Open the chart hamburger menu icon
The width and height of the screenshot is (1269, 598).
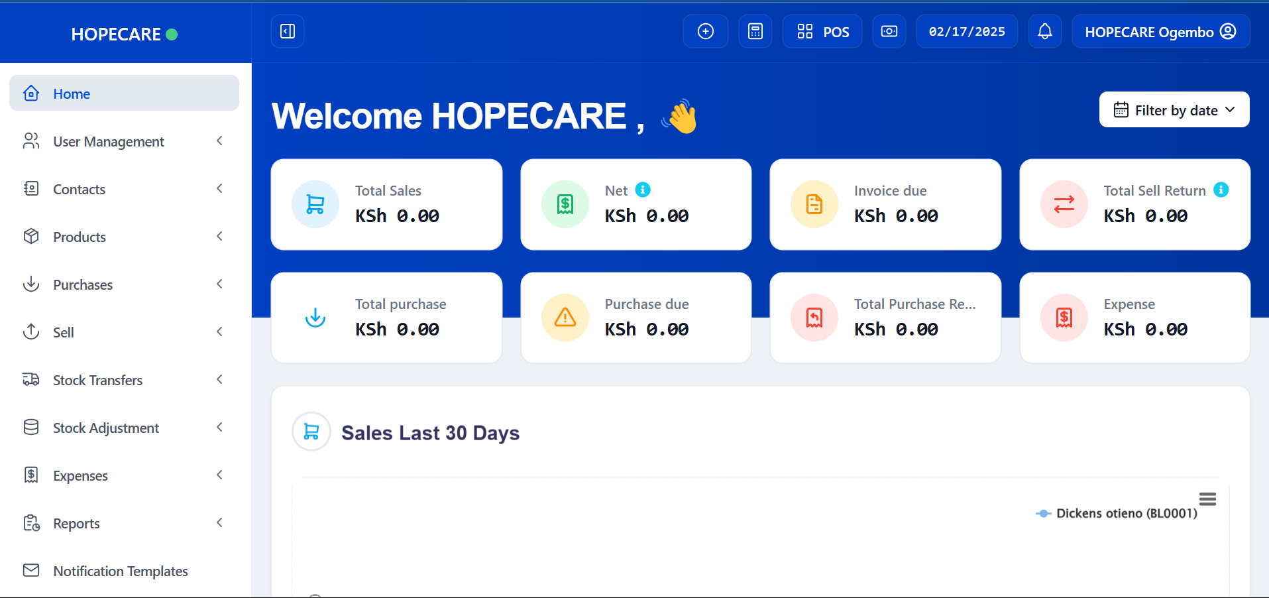coord(1207,499)
